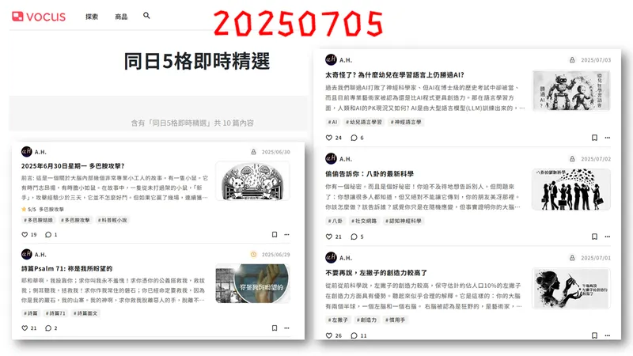Select the #神經語言學 tag

pyautogui.click(x=406, y=122)
